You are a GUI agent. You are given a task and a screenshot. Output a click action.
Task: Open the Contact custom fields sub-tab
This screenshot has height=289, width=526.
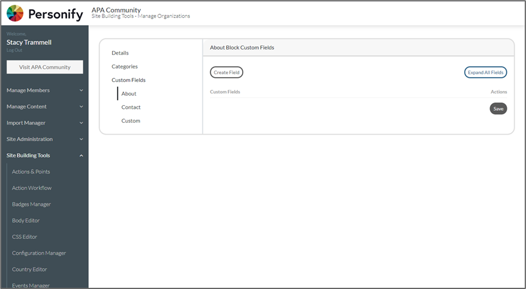(131, 107)
